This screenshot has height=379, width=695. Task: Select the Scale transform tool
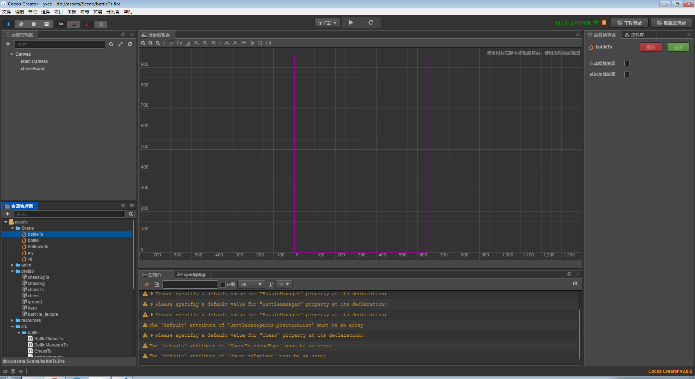point(34,24)
